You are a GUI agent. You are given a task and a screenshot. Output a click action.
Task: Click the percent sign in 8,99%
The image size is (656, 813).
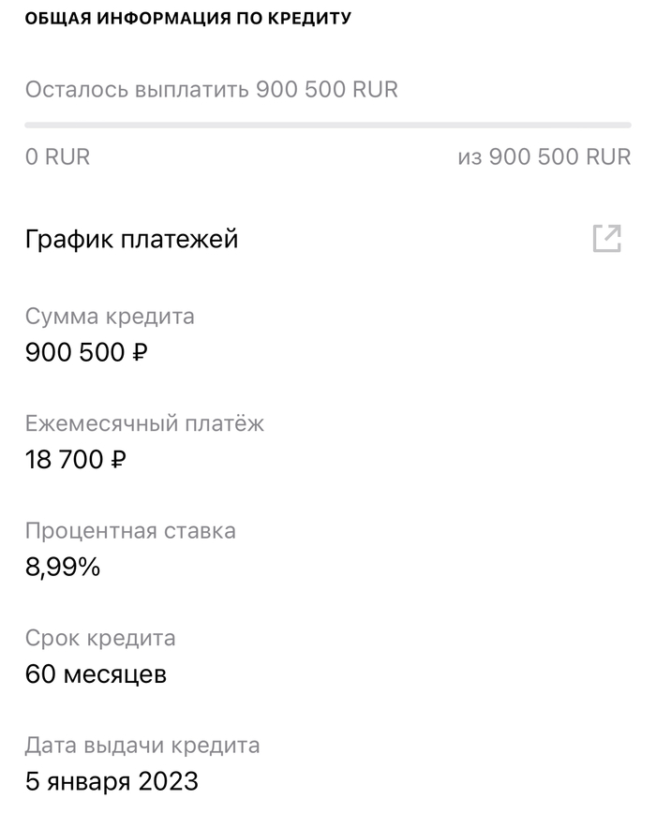coord(89,568)
